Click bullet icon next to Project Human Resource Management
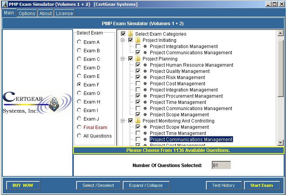Screen dimensions: 286x195 145,65
